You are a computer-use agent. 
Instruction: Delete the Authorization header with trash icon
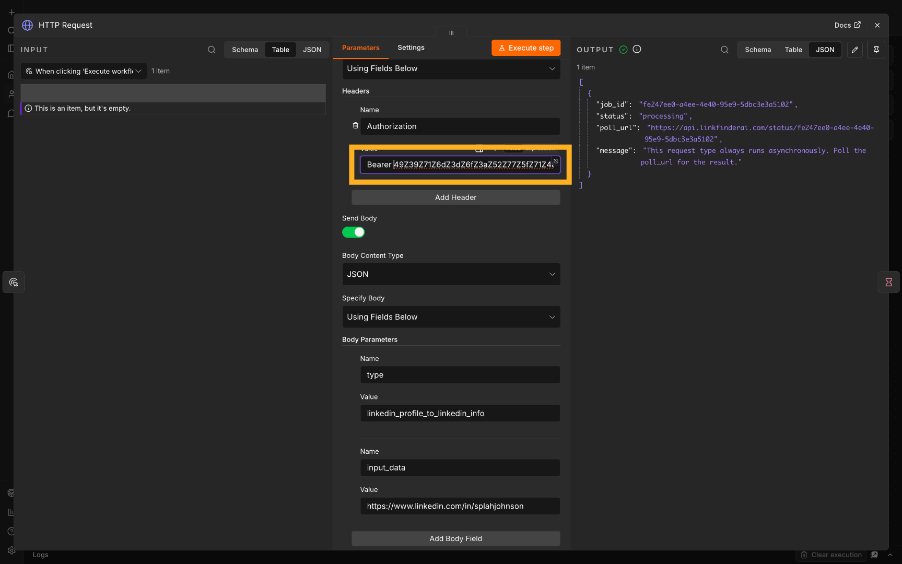tap(355, 126)
